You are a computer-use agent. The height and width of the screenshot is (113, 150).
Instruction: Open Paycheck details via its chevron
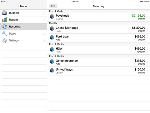(x=147, y=17)
